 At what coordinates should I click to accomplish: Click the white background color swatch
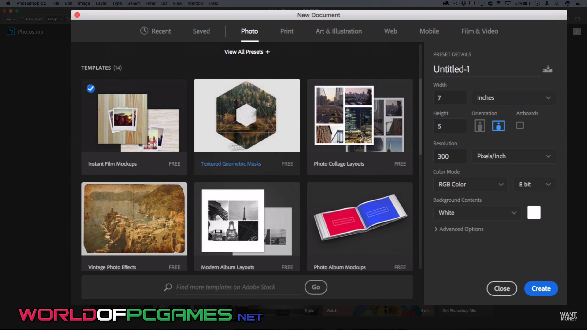coord(534,212)
